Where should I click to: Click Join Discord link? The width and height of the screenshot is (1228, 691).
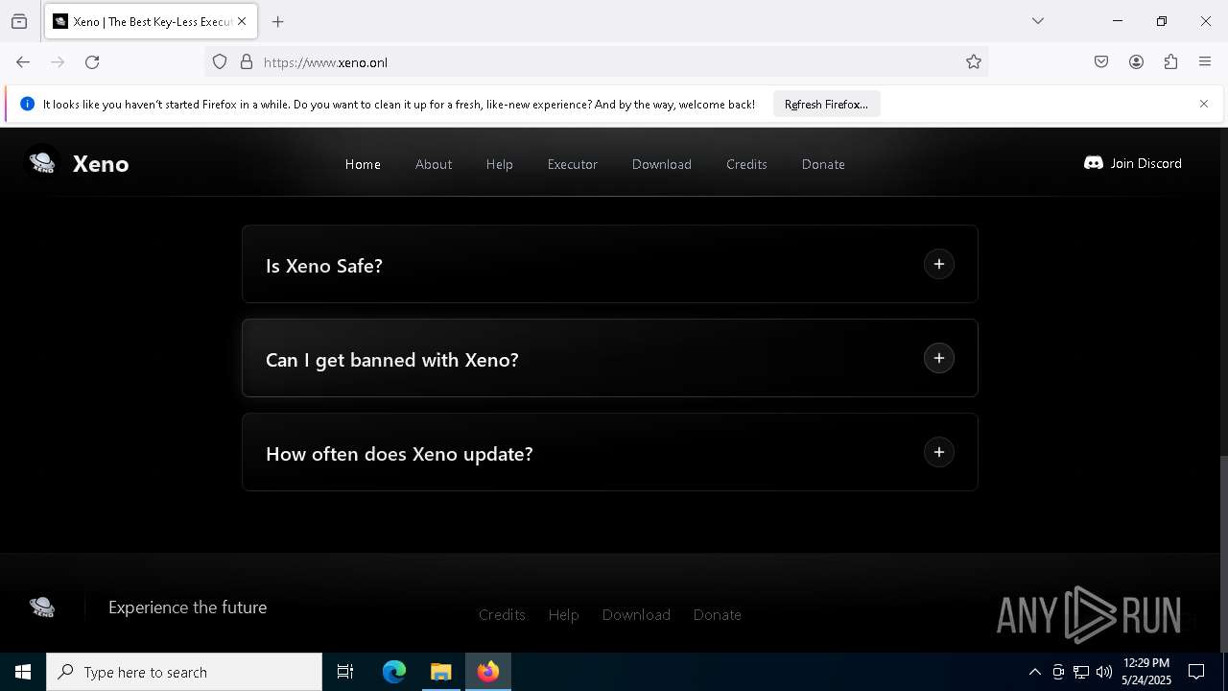pos(1133,163)
